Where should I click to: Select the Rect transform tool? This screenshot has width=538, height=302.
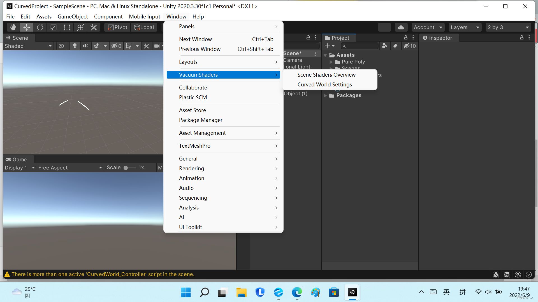coord(67,27)
